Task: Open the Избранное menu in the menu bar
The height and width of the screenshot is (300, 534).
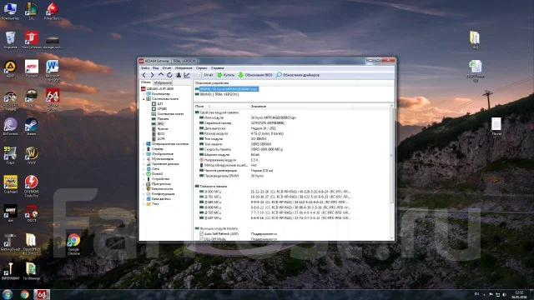Action: pyautogui.click(x=184, y=68)
